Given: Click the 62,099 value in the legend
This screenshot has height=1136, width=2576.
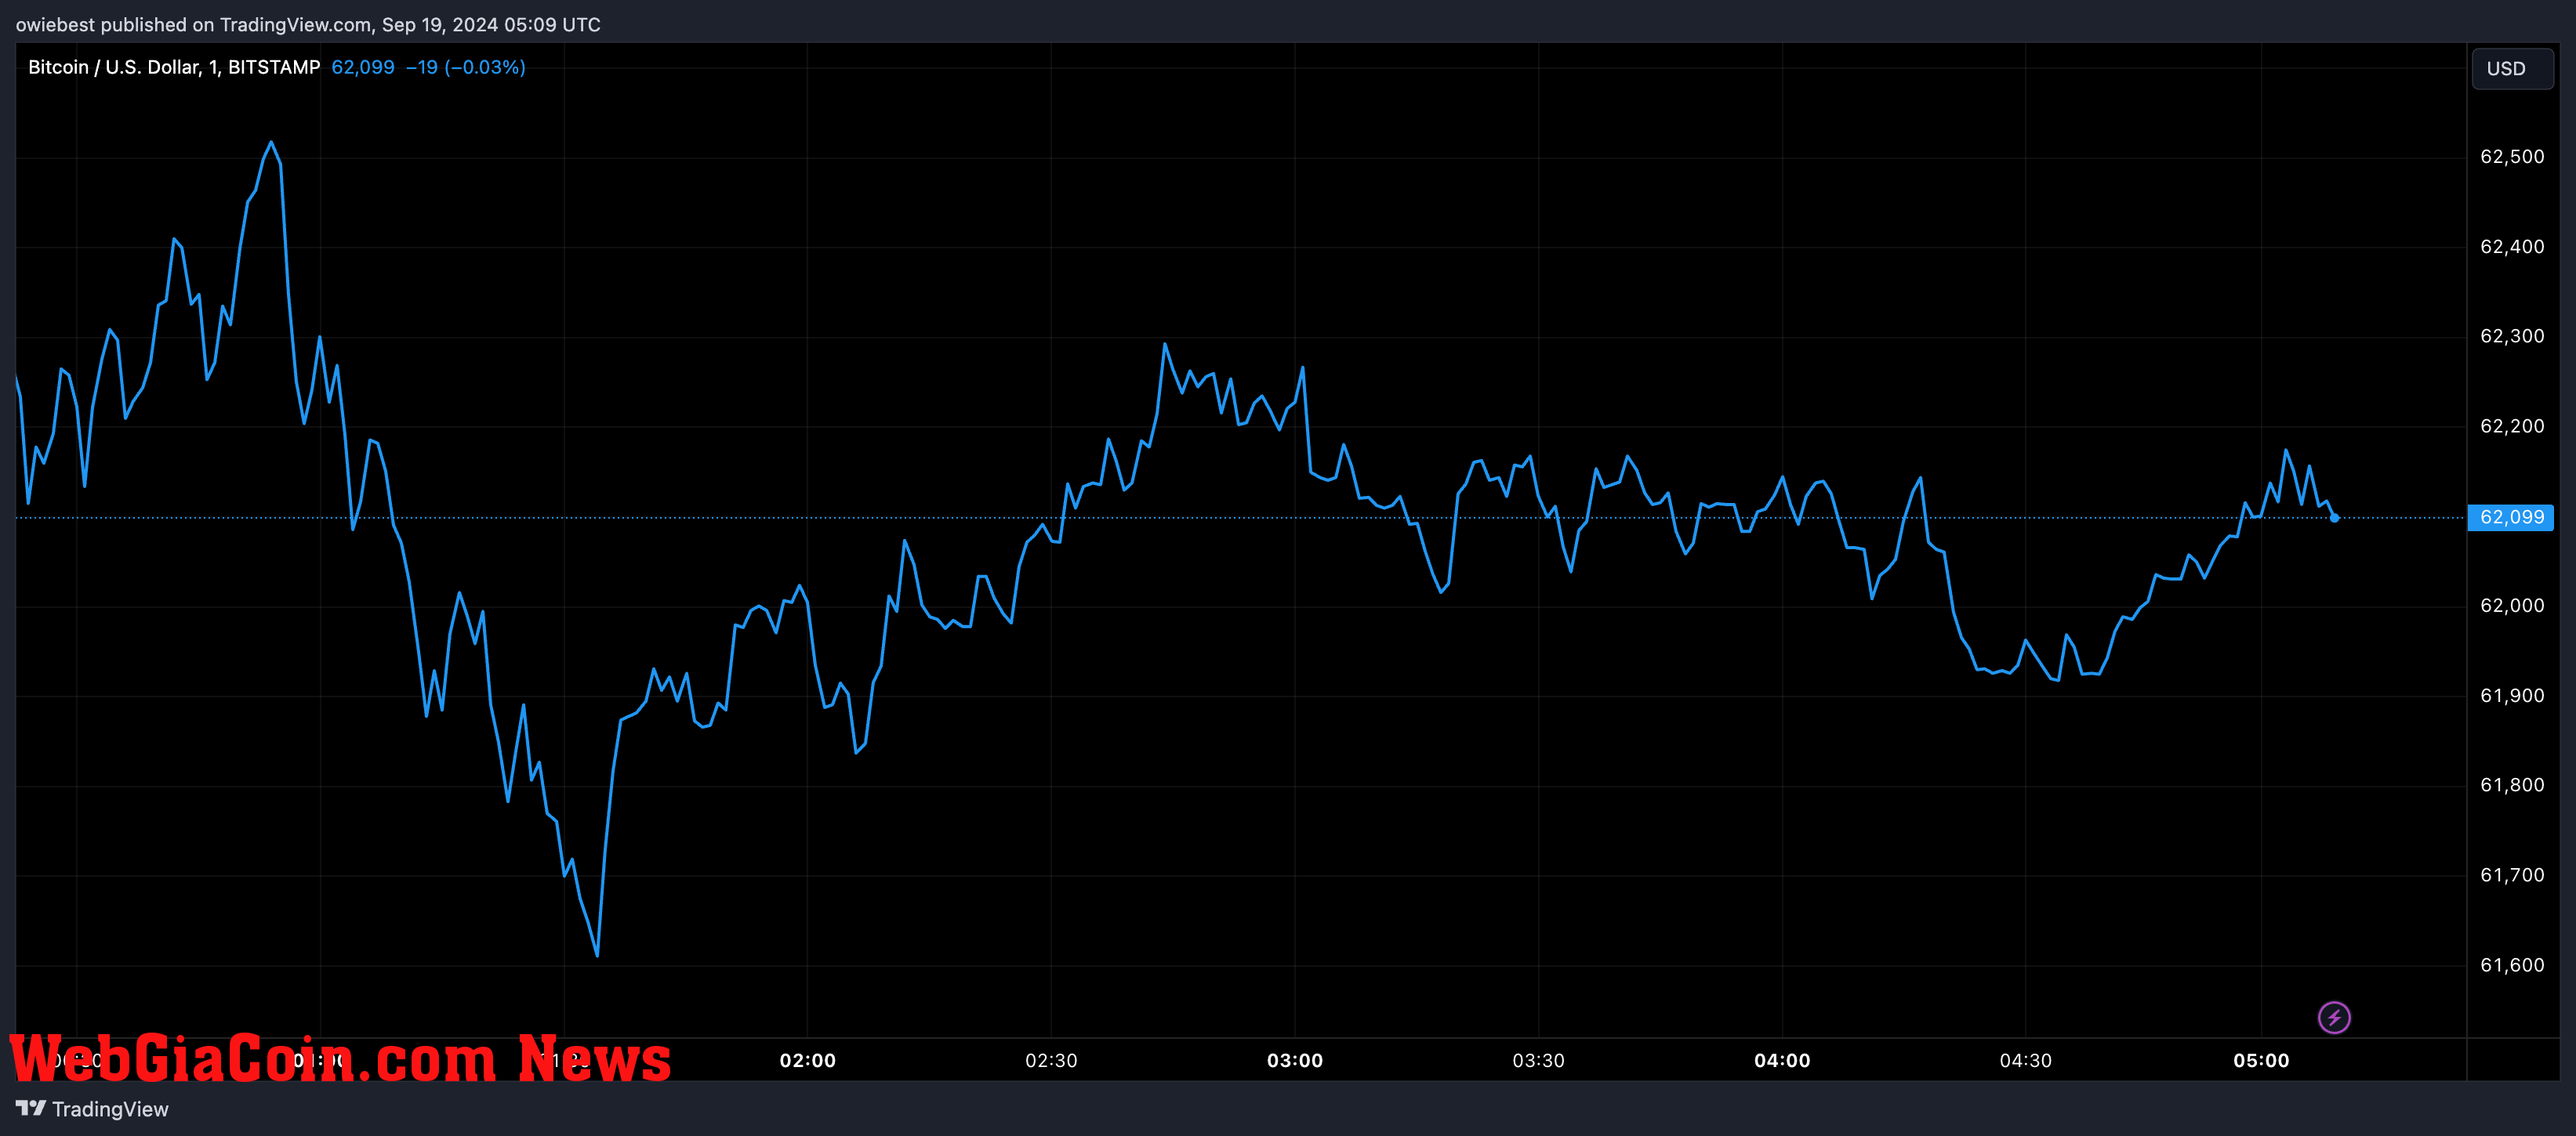Looking at the screenshot, I should click(363, 67).
